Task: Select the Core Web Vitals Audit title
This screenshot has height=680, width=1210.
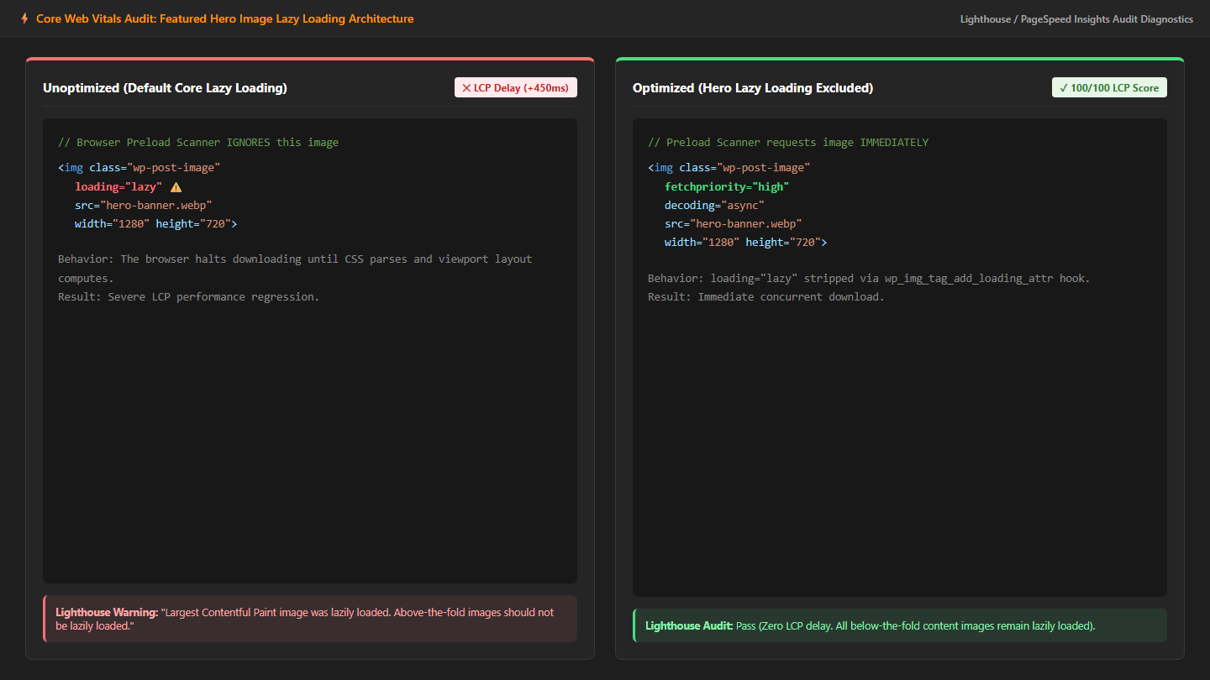Action: click(x=225, y=18)
